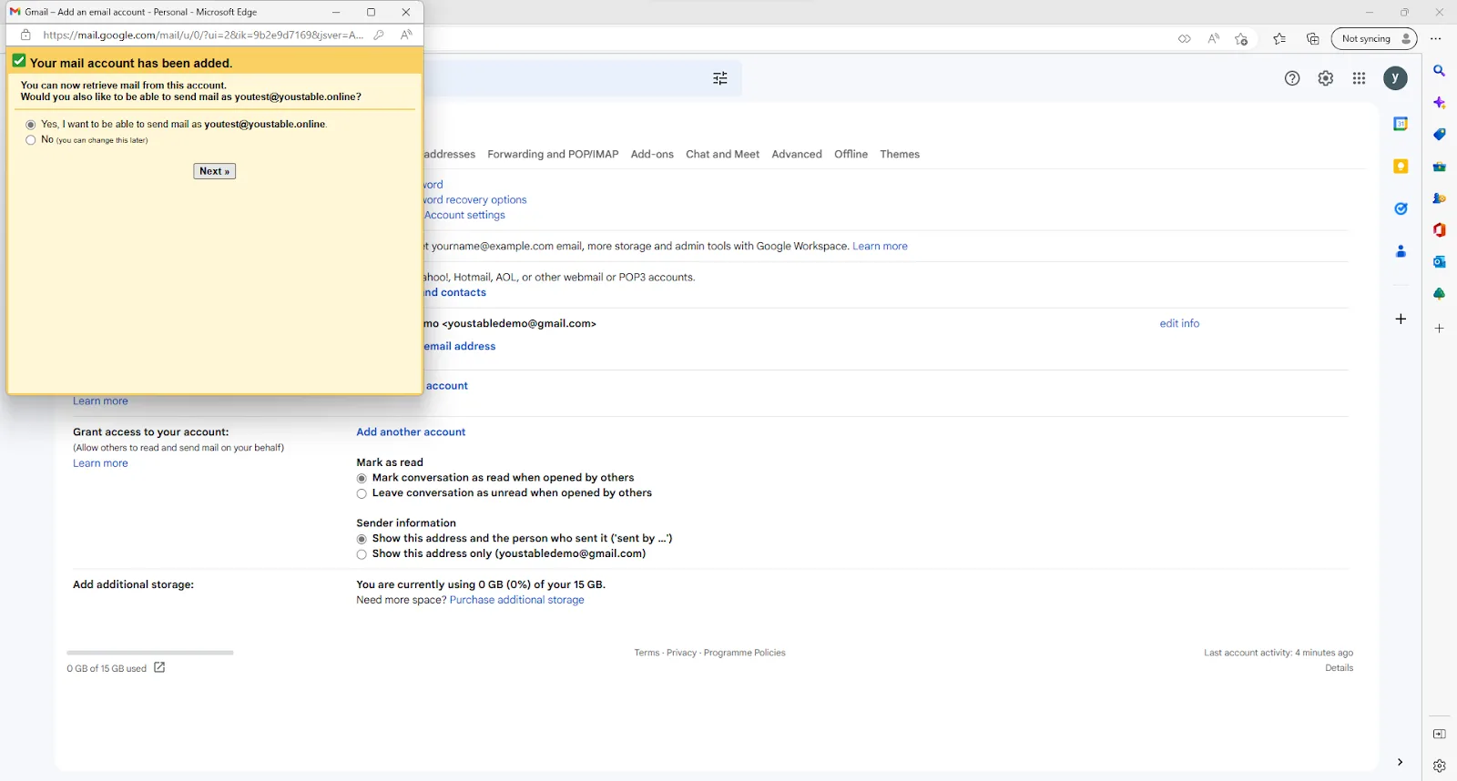
Task: Open Edge Settings and more ellipsis
Action: [x=1436, y=39]
